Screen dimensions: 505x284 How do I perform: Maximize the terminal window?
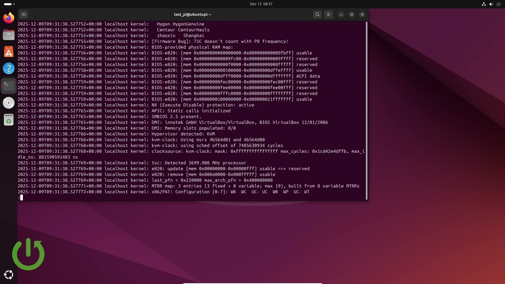click(x=352, y=15)
